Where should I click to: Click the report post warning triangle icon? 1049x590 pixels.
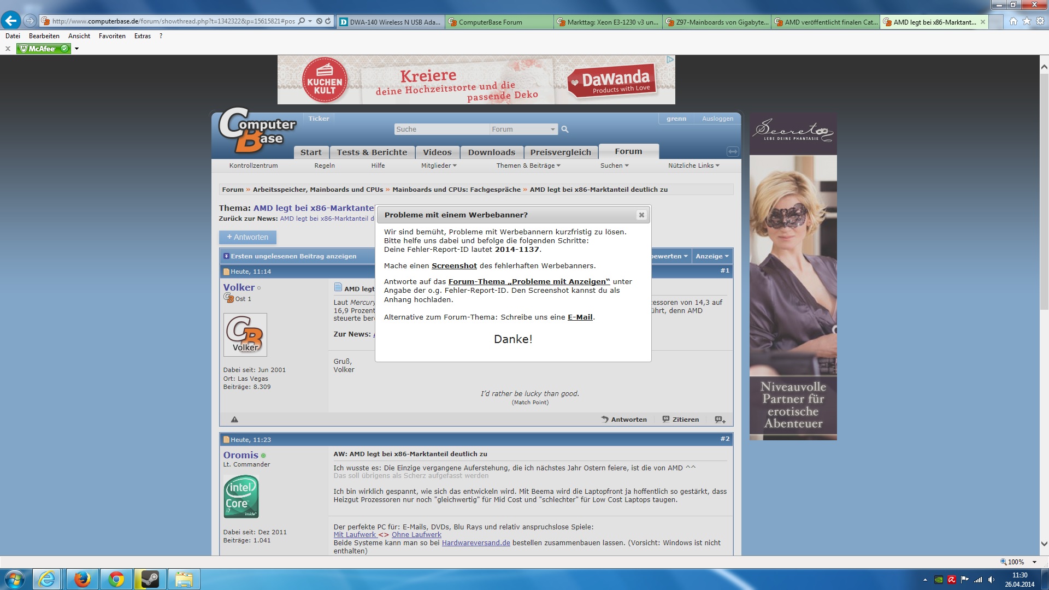coord(234,420)
